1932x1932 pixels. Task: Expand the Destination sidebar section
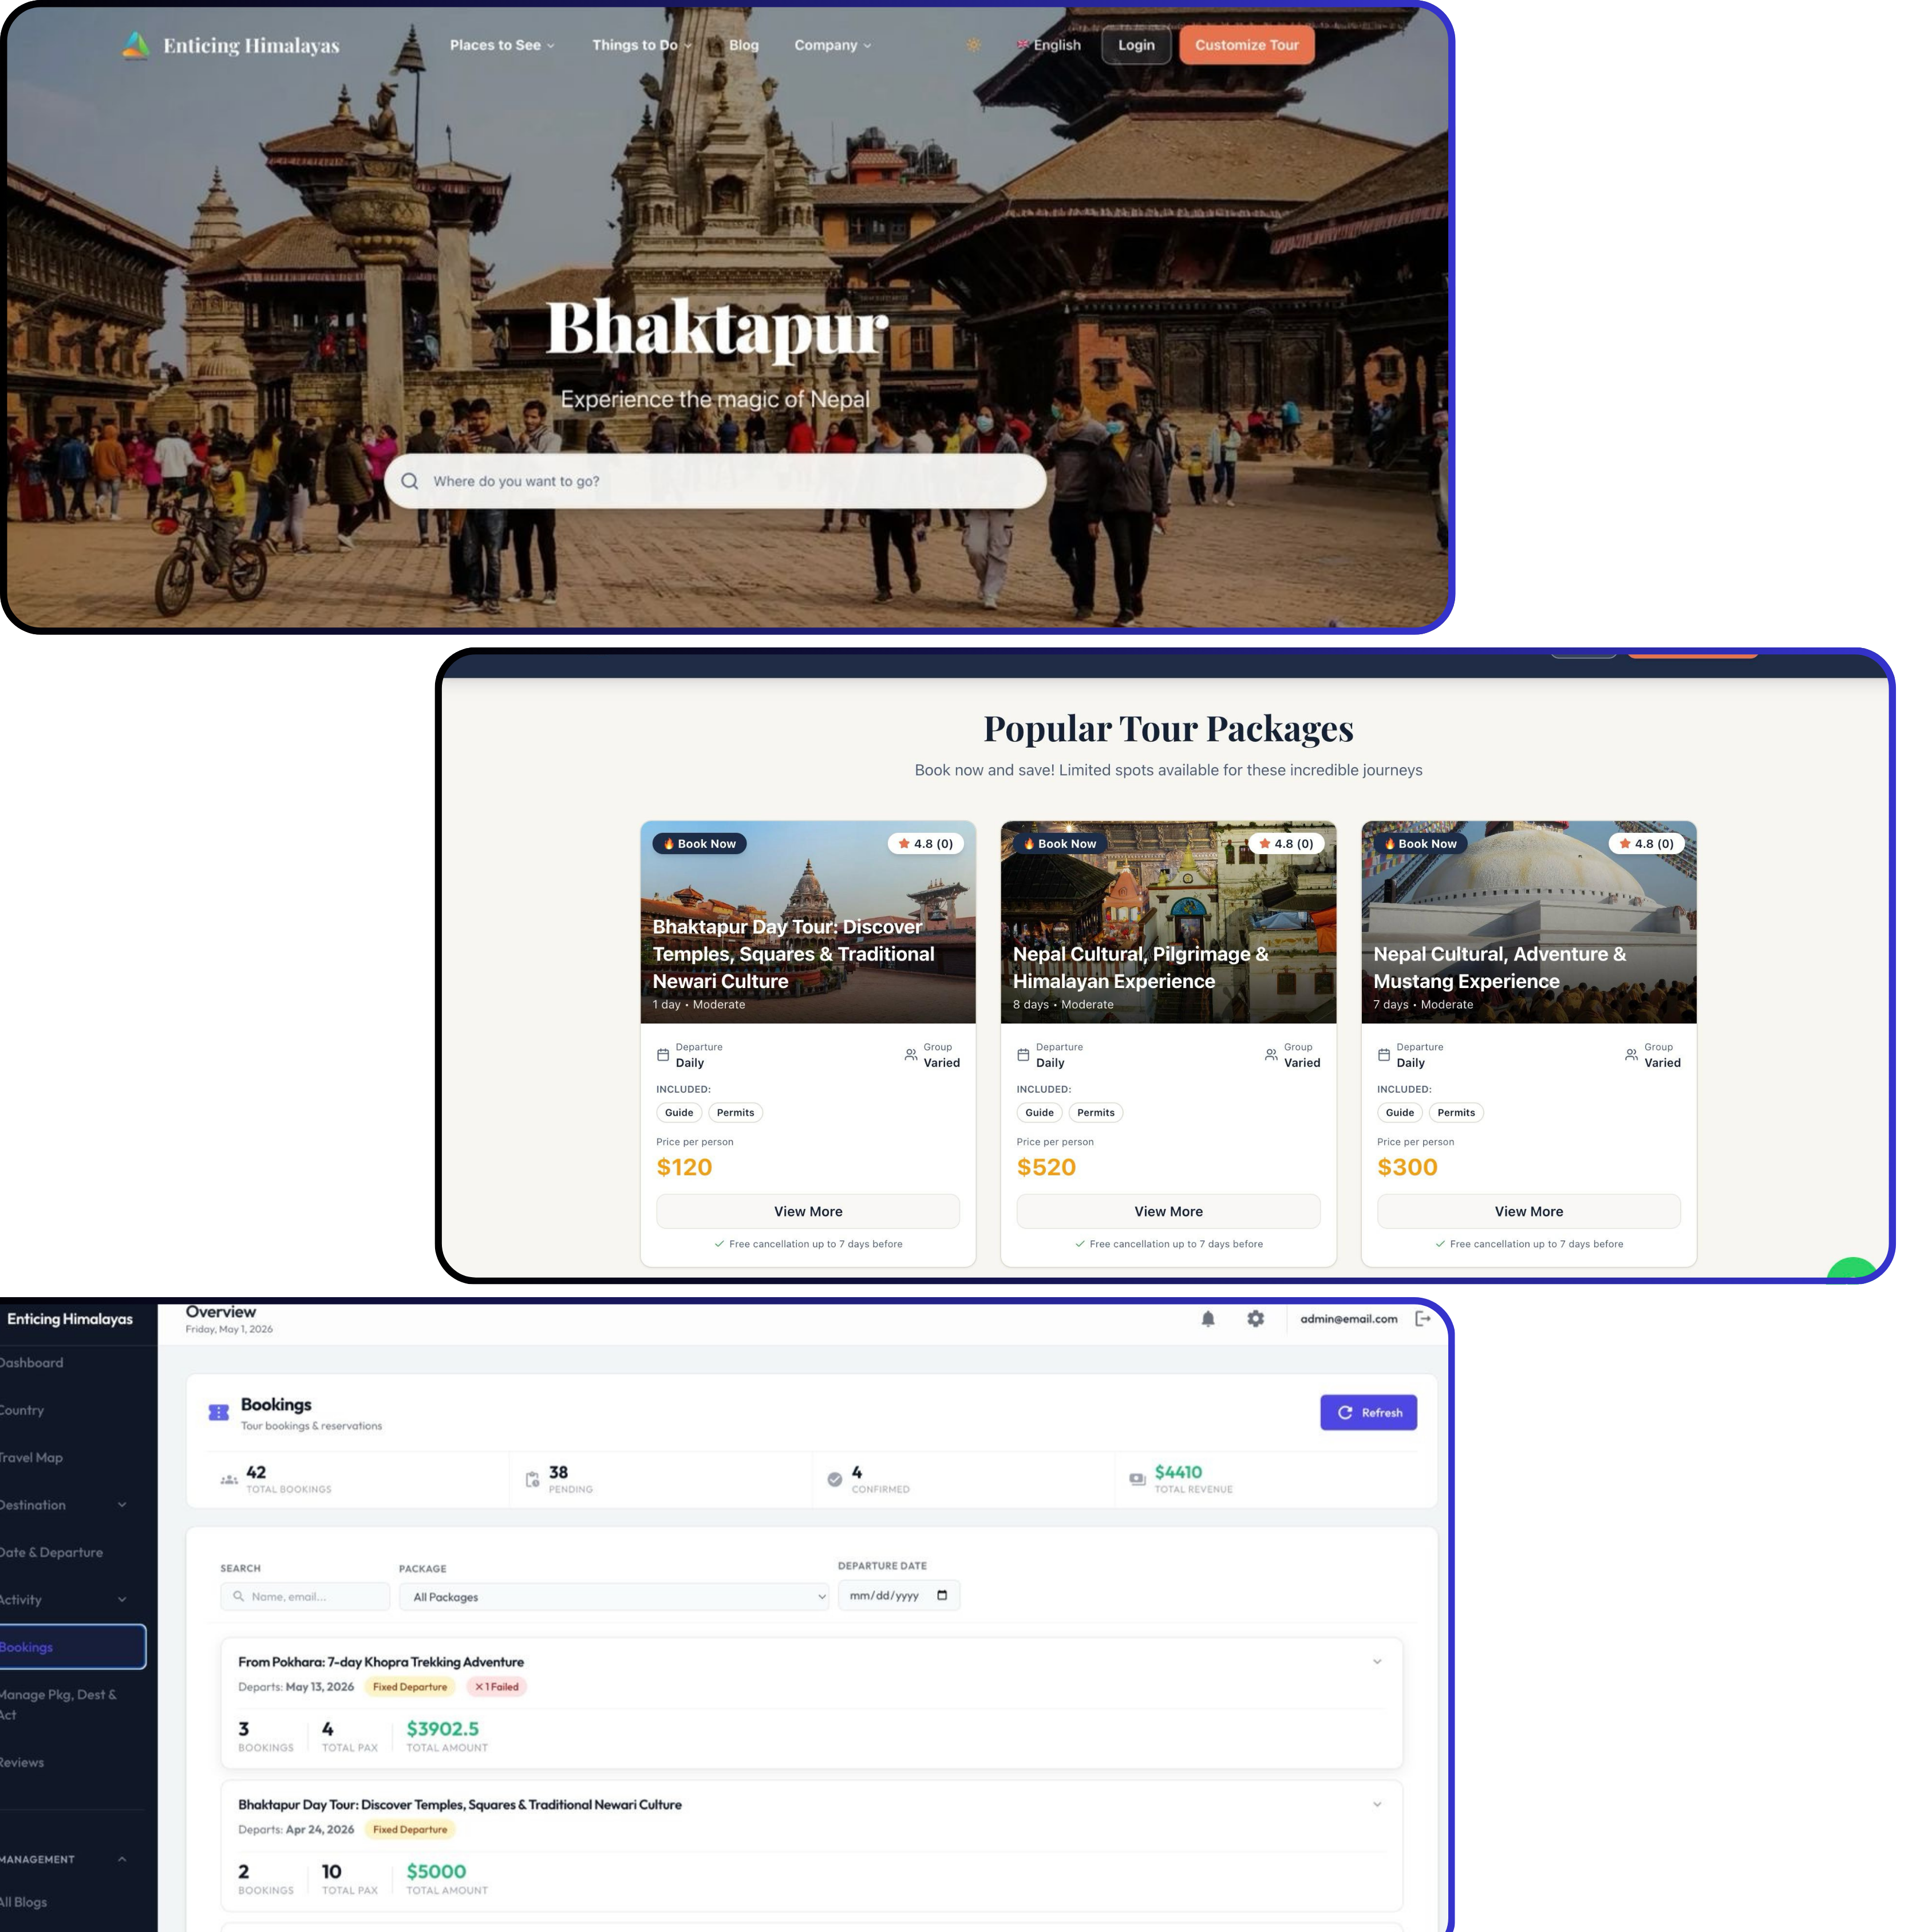click(122, 1505)
